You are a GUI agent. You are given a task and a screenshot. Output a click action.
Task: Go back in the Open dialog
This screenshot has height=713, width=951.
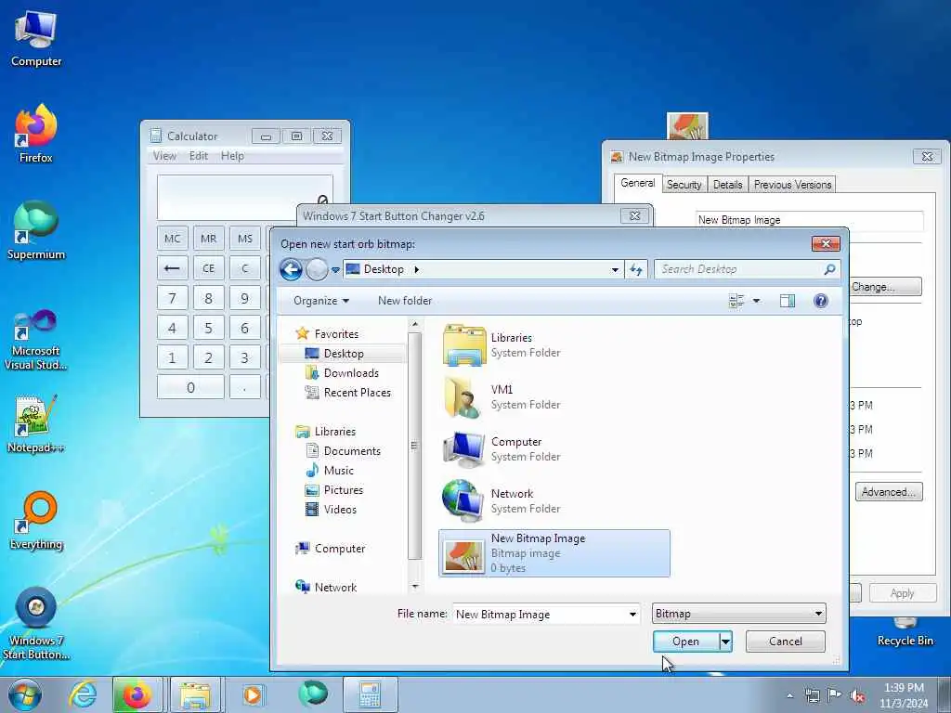tap(291, 269)
